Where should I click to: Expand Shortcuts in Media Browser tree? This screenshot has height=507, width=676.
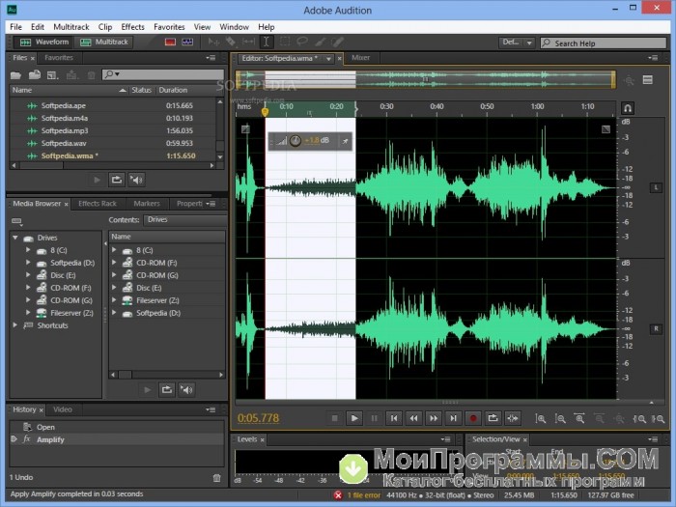tap(15, 325)
